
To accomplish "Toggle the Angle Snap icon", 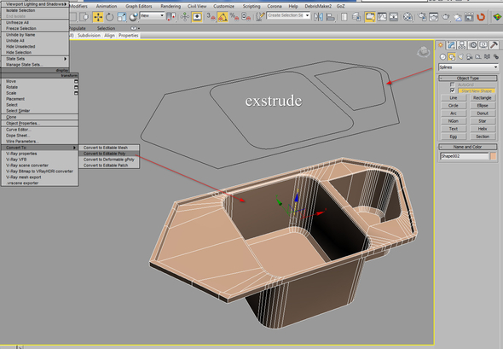I will [x=223, y=17].
